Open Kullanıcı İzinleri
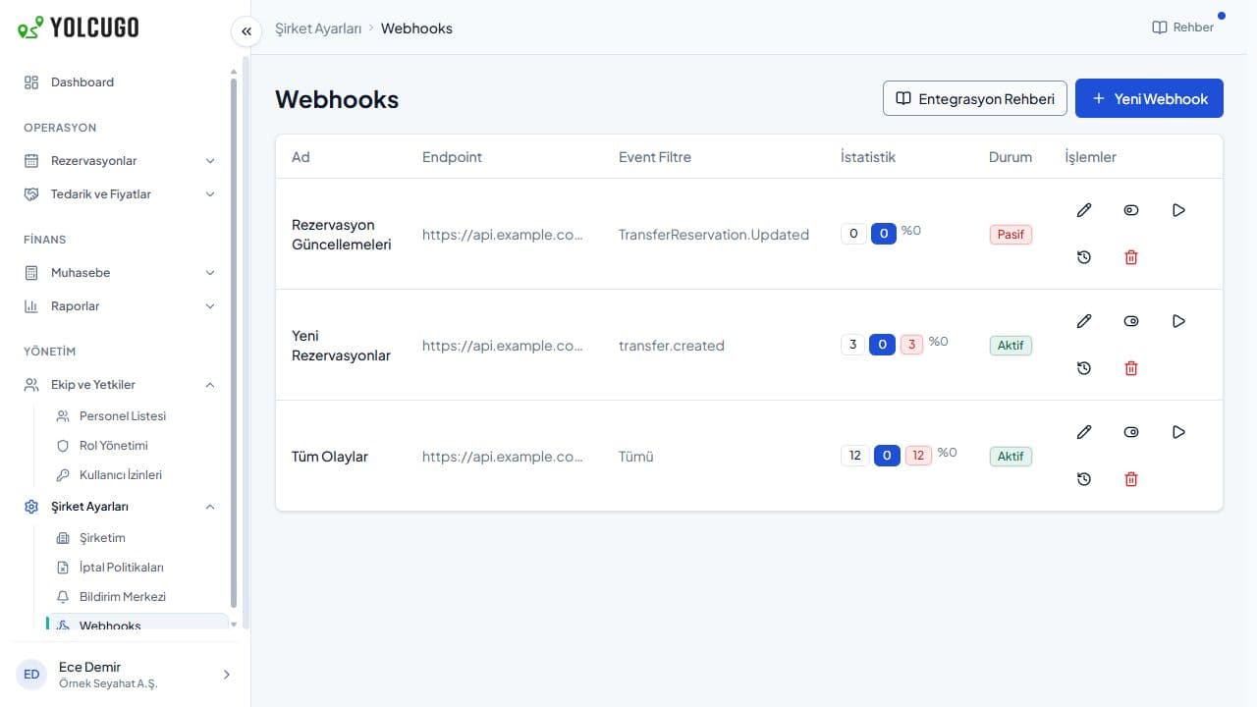Screen dimensions: 1257x707 point(137,475)
